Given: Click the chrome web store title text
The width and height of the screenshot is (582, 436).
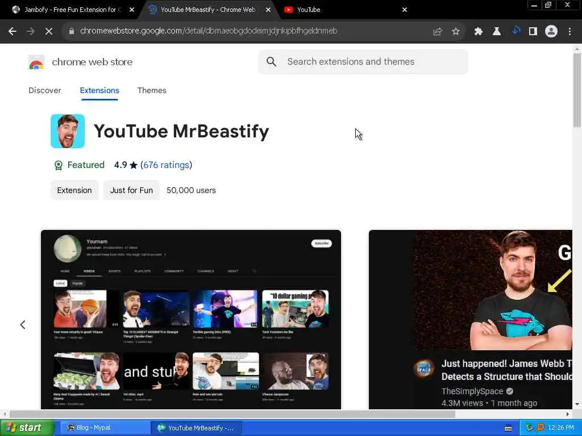Looking at the screenshot, I should pos(92,62).
